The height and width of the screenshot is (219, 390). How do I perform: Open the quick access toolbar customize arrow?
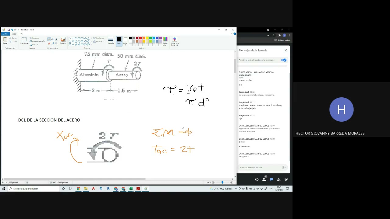click(x=18, y=30)
